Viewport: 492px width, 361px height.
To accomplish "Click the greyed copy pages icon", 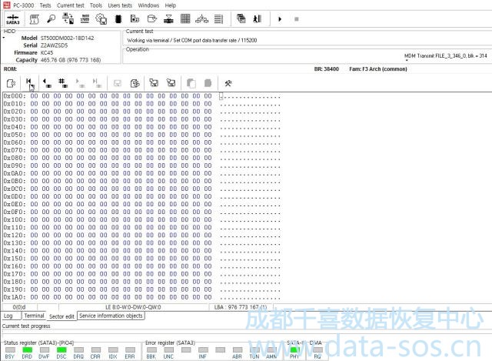I will pyautogui.click(x=191, y=83).
